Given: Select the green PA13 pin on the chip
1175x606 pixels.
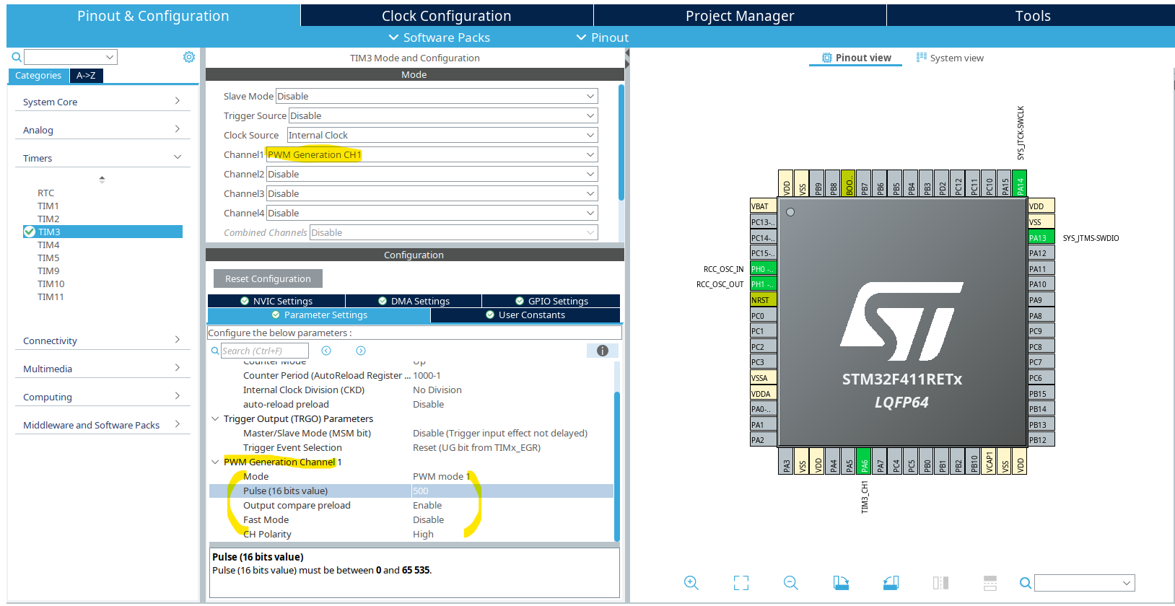Looking at the screenshot, I should click(1041, 237).
